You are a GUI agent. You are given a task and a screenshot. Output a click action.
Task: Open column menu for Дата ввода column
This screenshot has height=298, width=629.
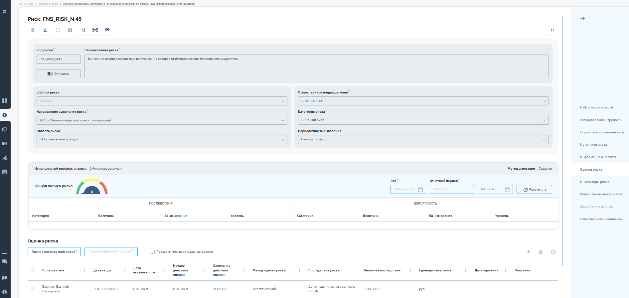(124, 270)
